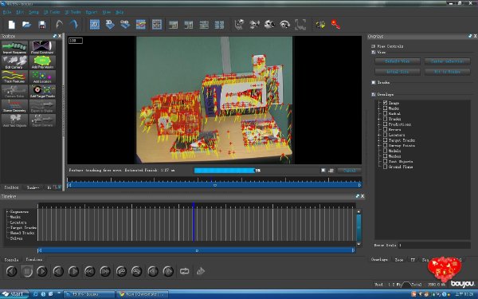Switch to the Zoom tab in right panel
This screenshot has width=478, height=299.
(399, 260)
